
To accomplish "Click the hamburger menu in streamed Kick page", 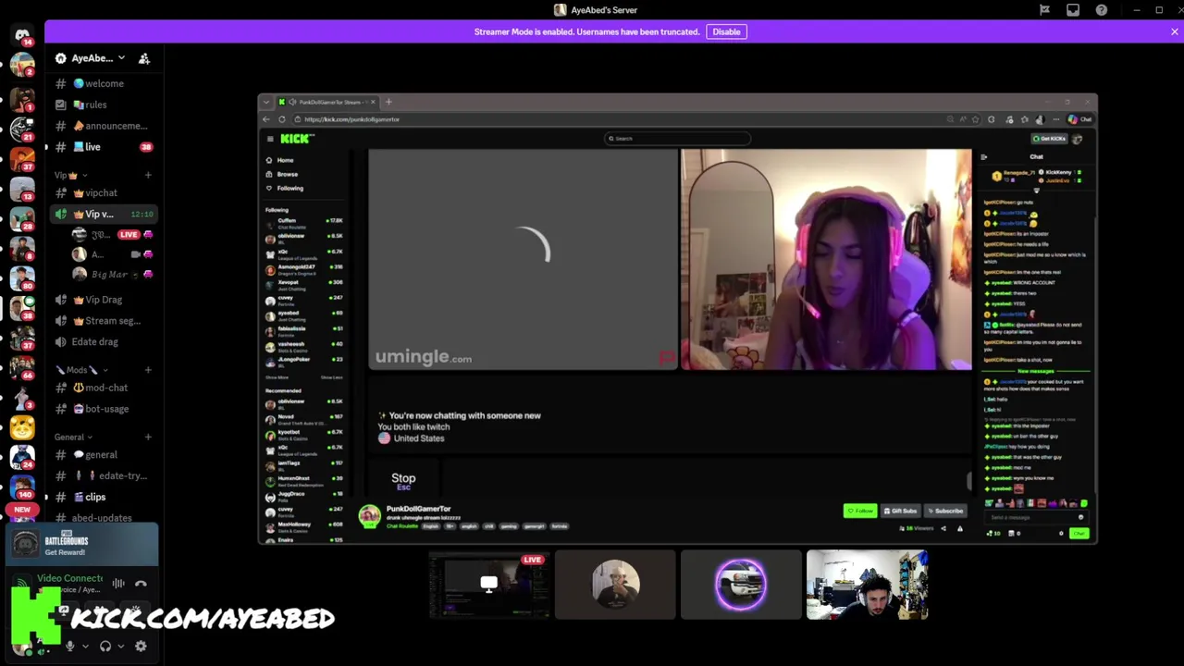I will (270, 139).
